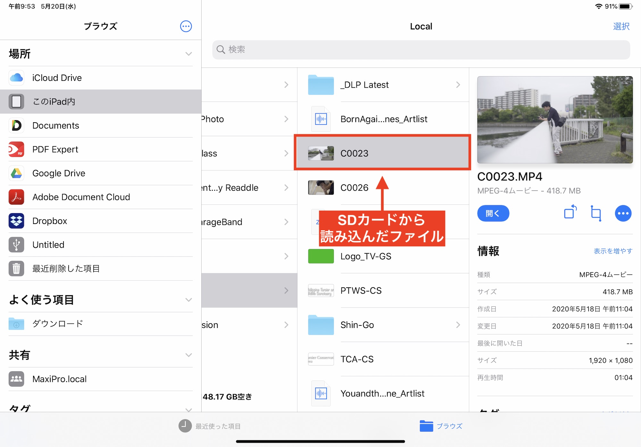
Task: Open 最近削除した項目 trash
Action: (66, 268)
